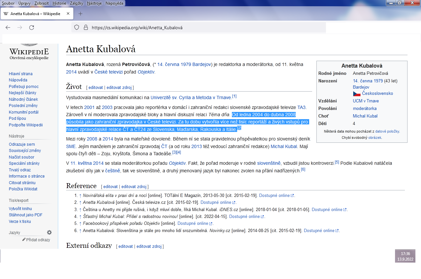Open TA3 television link
Image resolution: width=421 pixels, height=279 pixels.
[302, 107]
